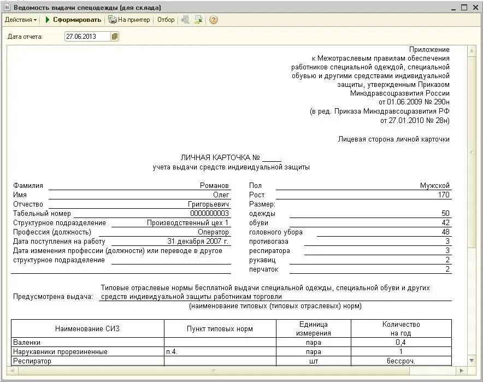The image size is (483, 382).
Task: Select the shoe size value 42
Action: coord(445,223)
